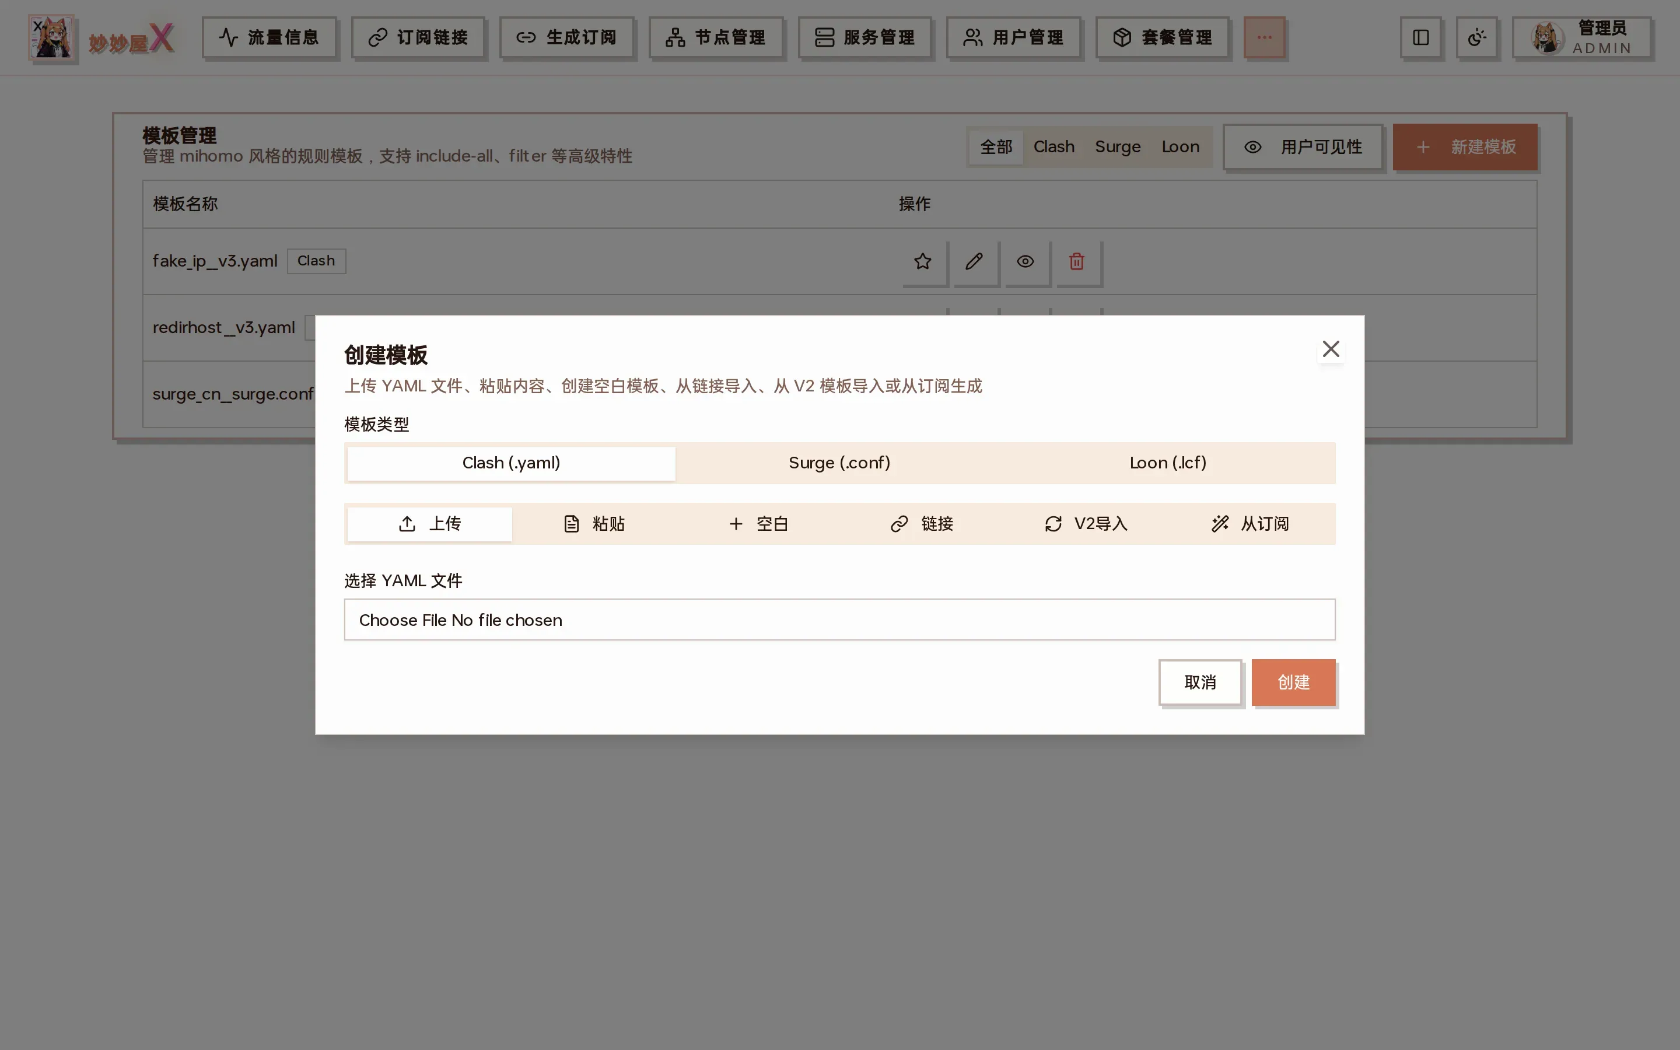Screen dimensions: 1680x1050
Task: Click the redirhost_v3.yaml row name
Action: coord(223,328)
